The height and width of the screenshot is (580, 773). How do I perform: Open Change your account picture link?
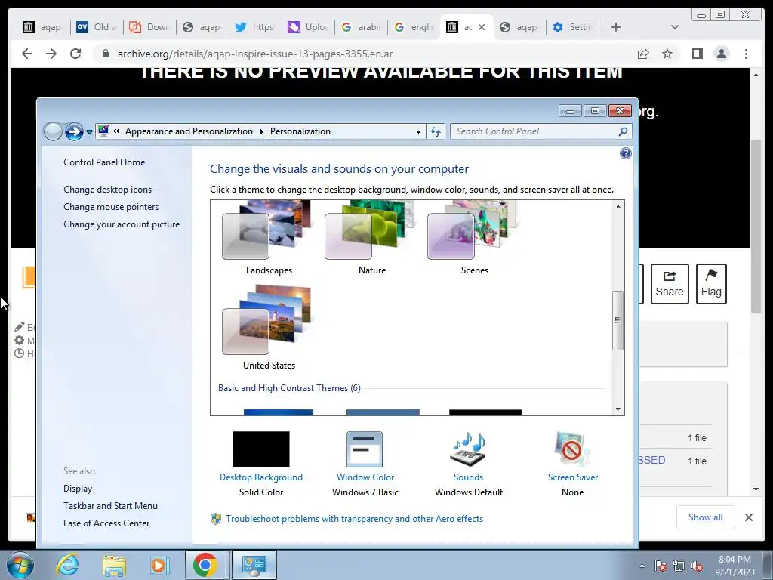122,224
